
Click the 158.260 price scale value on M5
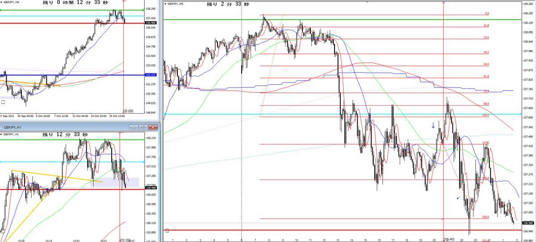pos(527,4)
